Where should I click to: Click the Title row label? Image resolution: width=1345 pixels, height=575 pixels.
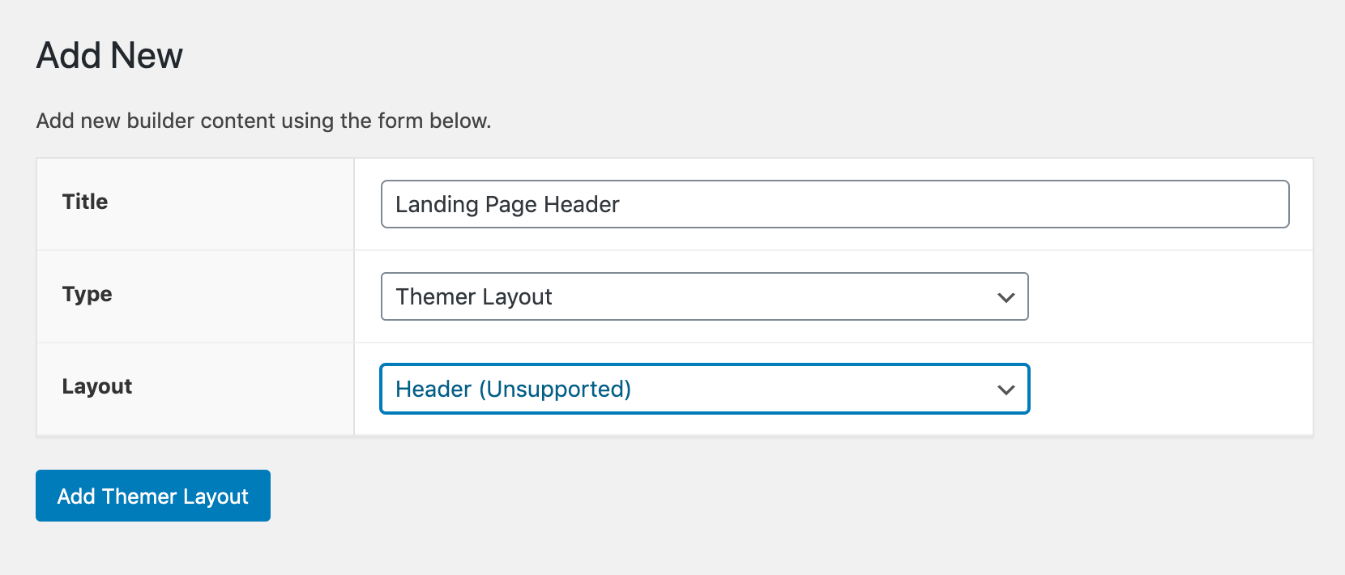pos(83,202)
